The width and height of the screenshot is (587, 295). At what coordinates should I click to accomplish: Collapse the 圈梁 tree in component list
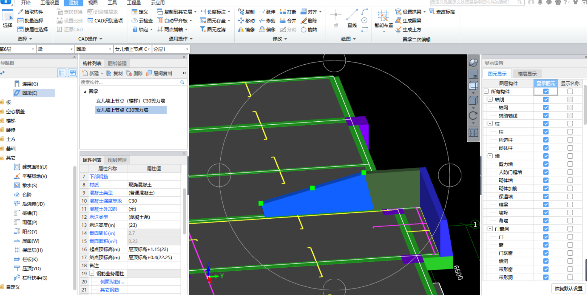coord(85,91)
